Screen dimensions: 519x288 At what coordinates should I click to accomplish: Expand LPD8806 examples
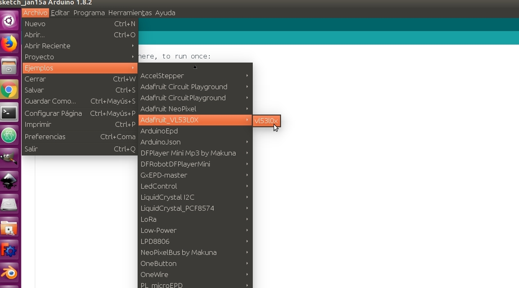point(195,241)
